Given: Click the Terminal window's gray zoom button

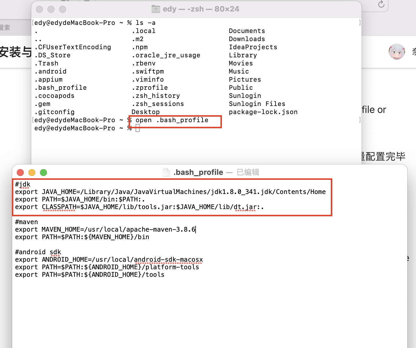Looking at the screenshot, I should point(63,9).
